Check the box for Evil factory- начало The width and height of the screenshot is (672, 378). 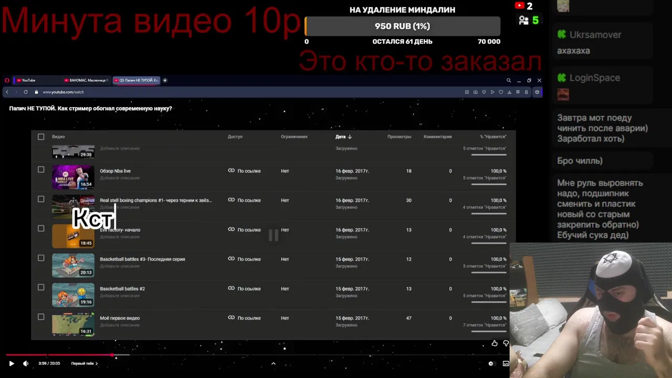point(41,228)
